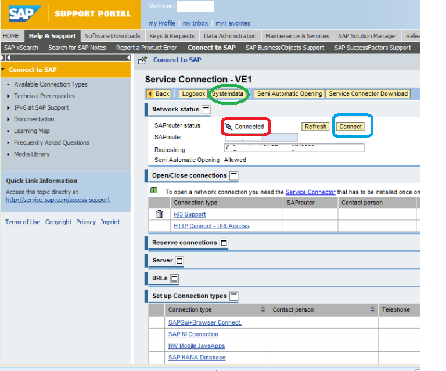Click the connected plug status icon
The width and height of the screenshot is (446, 371).
point(228,127)
